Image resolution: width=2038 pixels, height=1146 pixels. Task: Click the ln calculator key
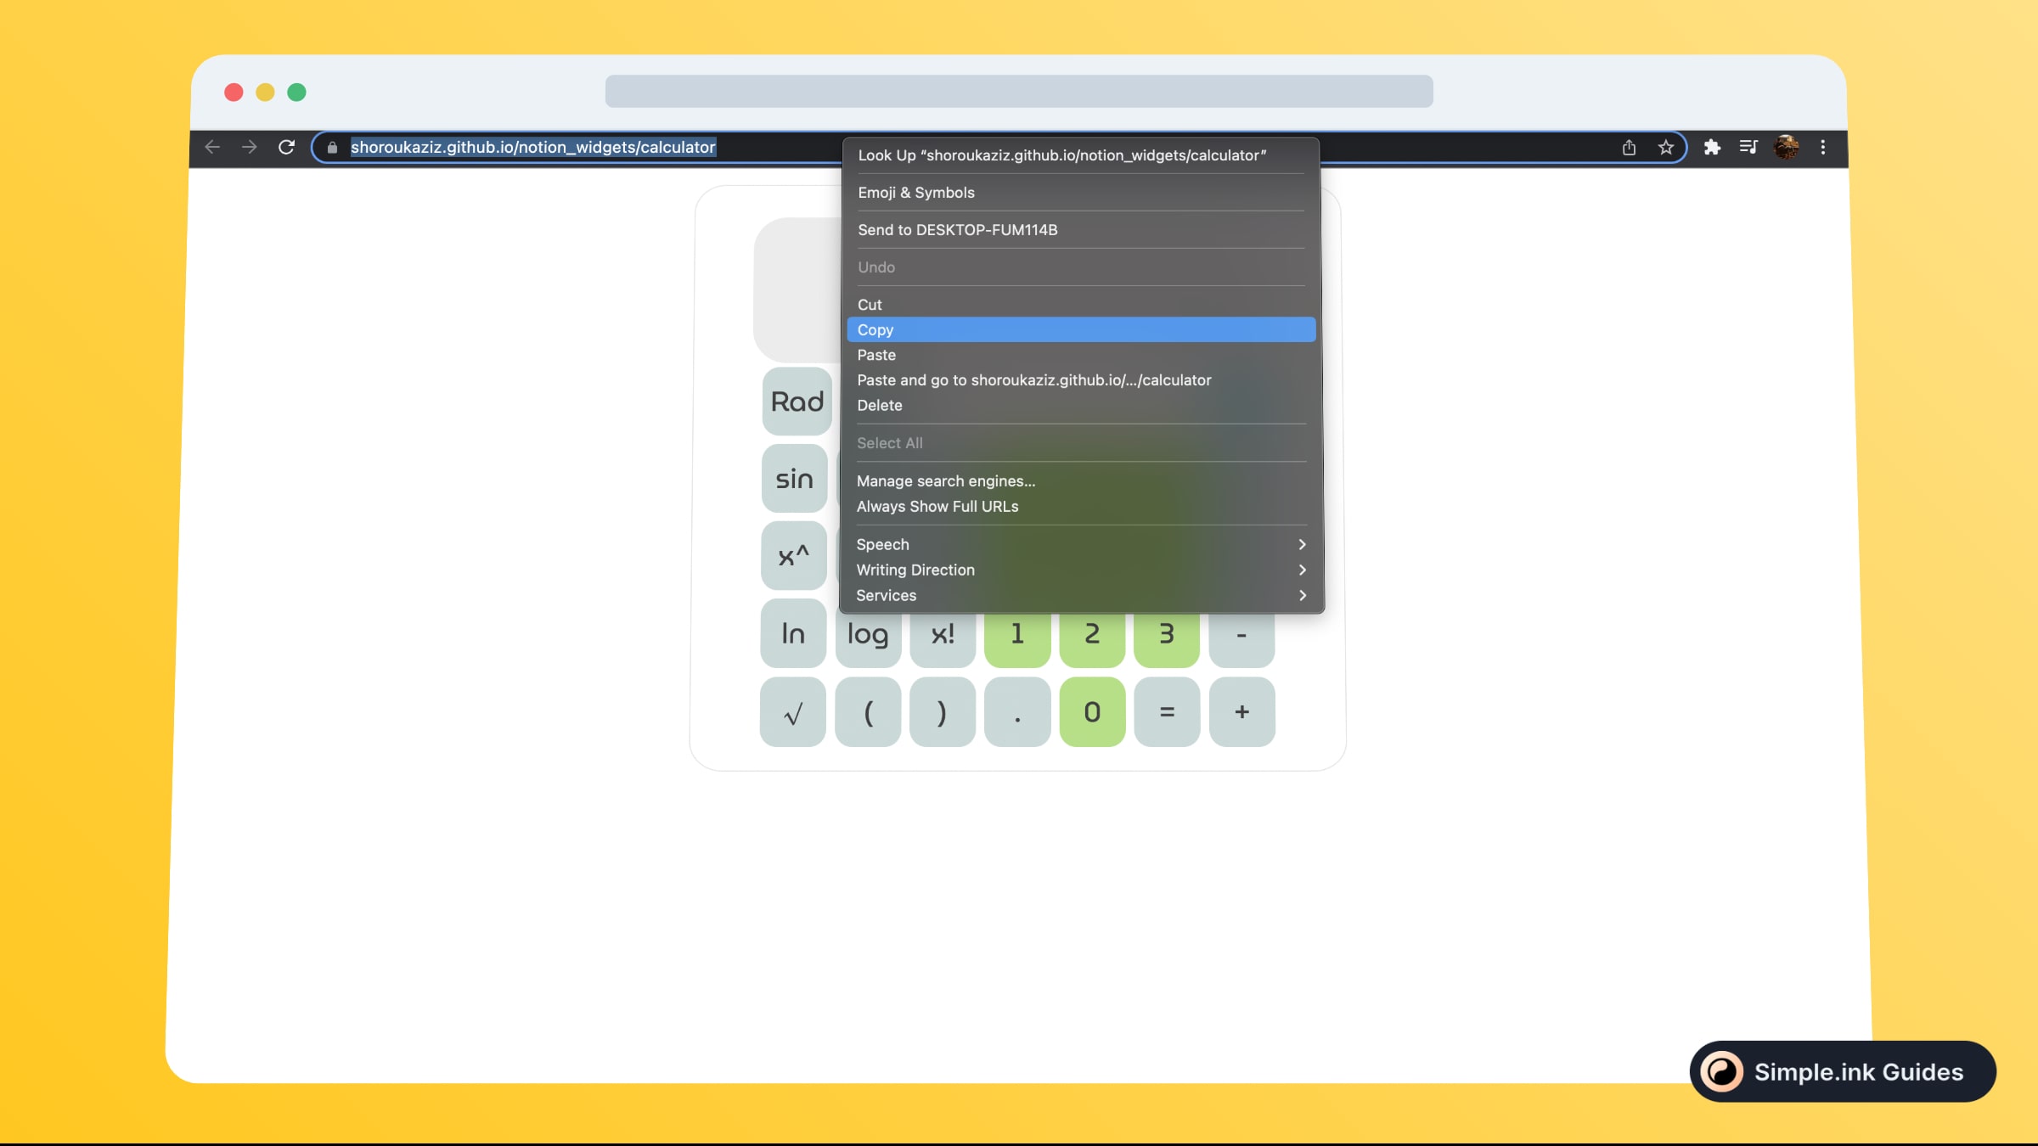pyautogui.click(x=793, y=633)
